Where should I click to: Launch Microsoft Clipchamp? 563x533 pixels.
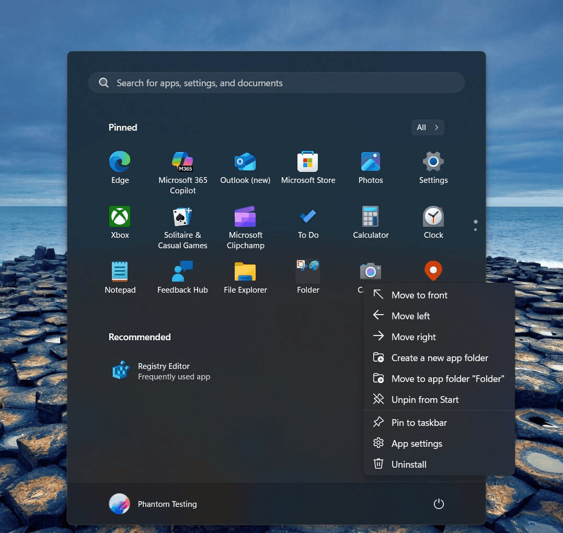245,227
